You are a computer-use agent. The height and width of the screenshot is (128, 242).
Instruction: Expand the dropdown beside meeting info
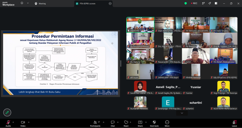(28, 3)
